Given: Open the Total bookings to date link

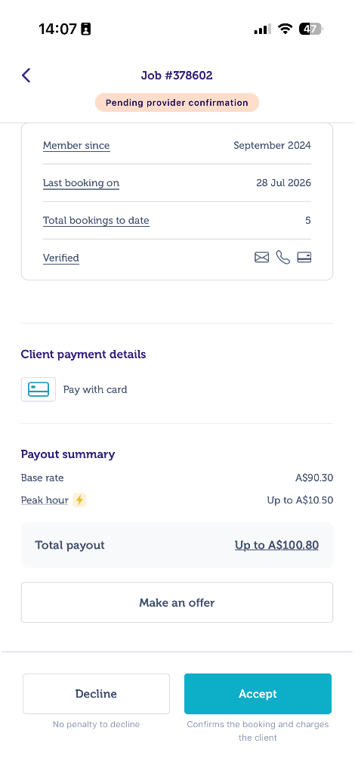Looking at the screenshot, I should click(96, 221).
